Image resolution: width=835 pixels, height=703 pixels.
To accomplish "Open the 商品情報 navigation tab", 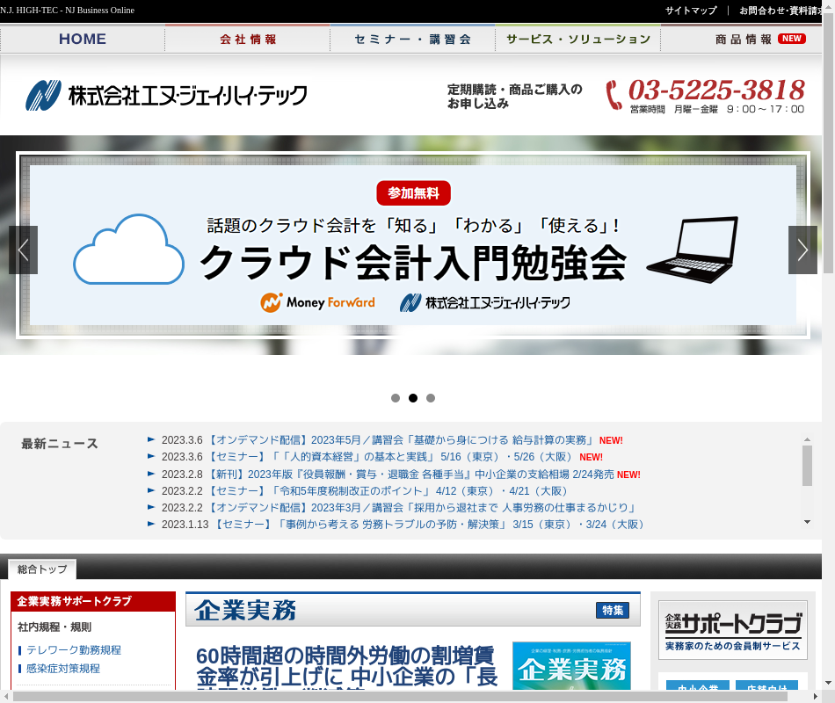I will click(x=743, y=39).
